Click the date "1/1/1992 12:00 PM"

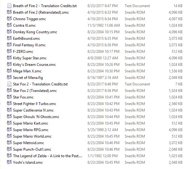pos(102,156)
